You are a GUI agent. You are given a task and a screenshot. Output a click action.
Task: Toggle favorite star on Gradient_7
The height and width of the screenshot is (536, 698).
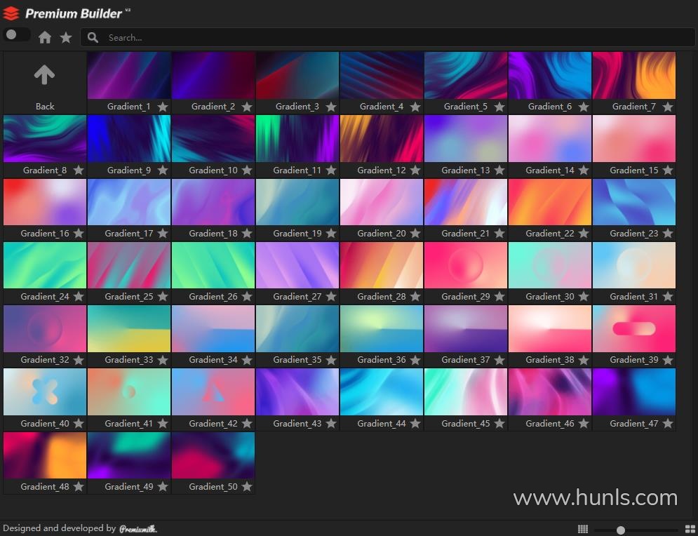[668, 107]
